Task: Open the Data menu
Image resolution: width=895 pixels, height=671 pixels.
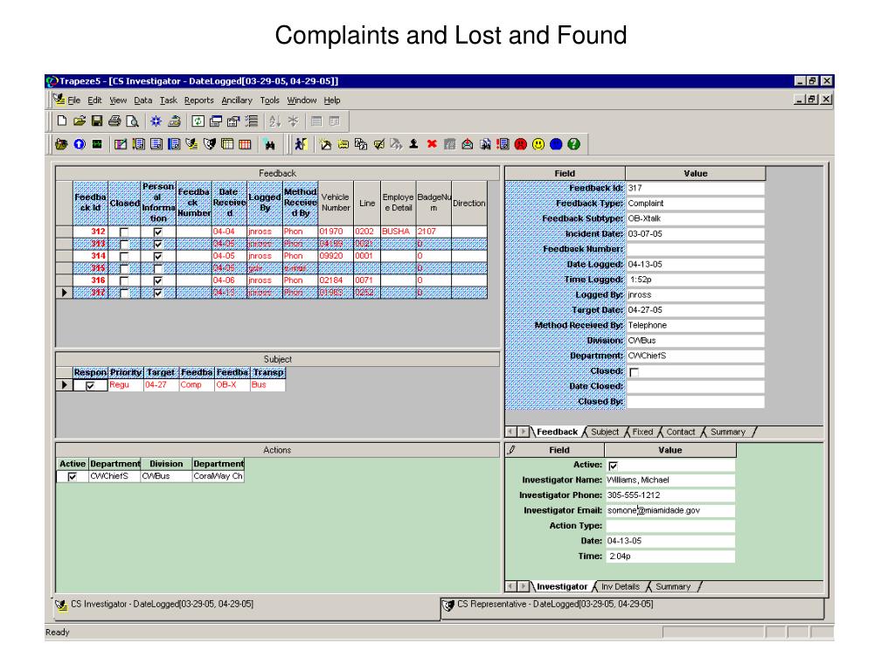Action: [x=143, y=100]
